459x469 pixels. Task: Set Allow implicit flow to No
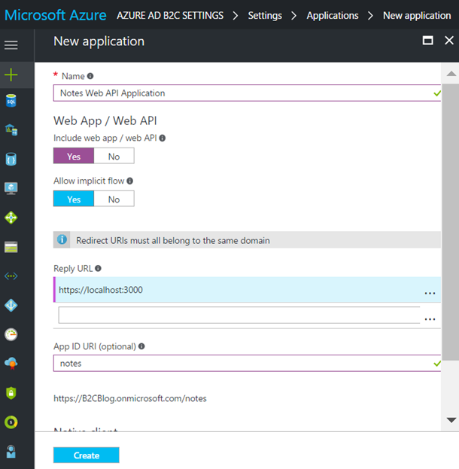[x=114, y=199]
